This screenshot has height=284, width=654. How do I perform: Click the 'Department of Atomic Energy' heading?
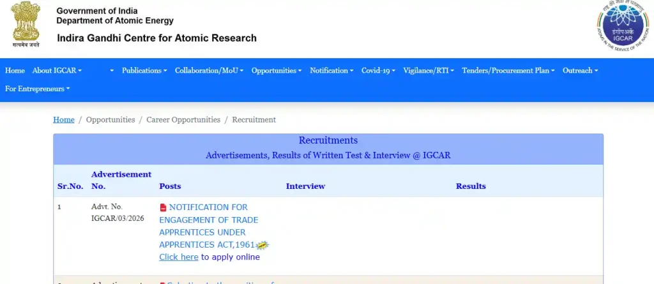click(115, 20)
